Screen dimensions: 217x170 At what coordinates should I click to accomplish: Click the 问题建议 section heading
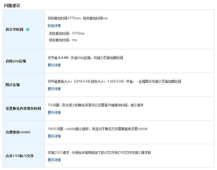(12, 5)
